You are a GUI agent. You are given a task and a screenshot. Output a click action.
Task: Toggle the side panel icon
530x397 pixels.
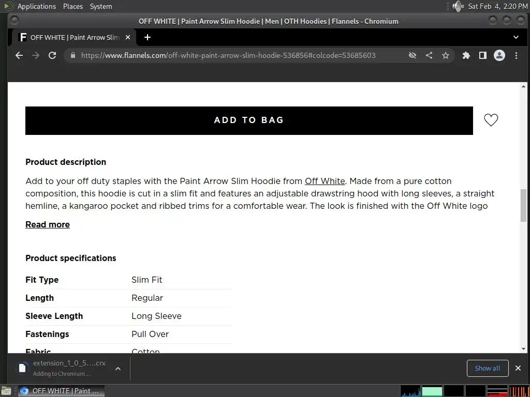click(x=483, y=55)
